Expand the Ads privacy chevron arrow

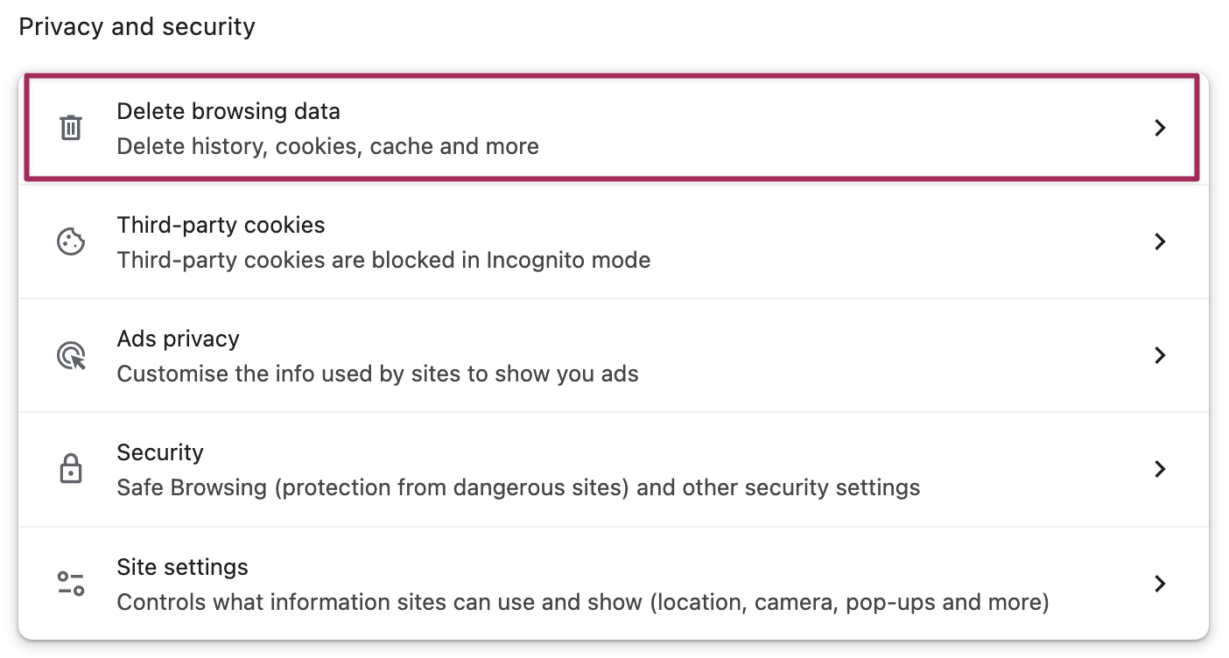[x=1160, y=355]
